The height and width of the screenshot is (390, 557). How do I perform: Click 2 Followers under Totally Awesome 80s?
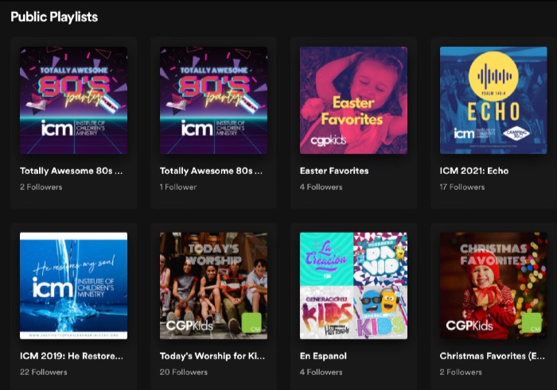(x=41, y=187)
